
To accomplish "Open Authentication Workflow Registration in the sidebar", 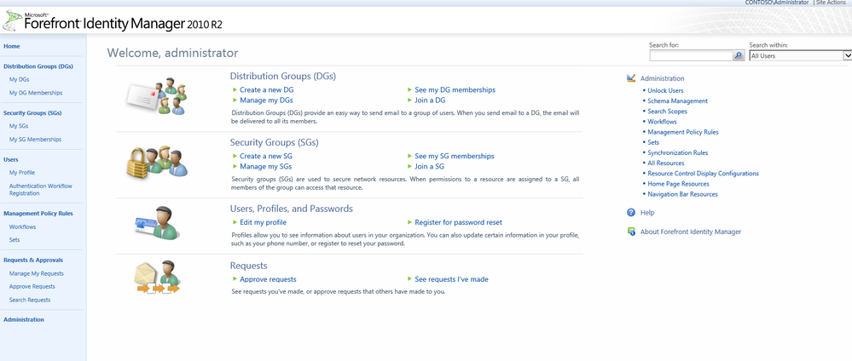I will click(x=41, y=189).
